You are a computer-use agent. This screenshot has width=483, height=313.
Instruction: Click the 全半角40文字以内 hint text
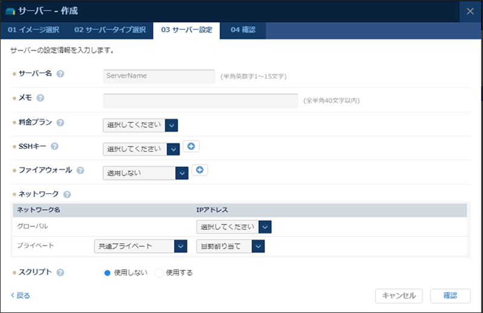[x=331, y=101]
